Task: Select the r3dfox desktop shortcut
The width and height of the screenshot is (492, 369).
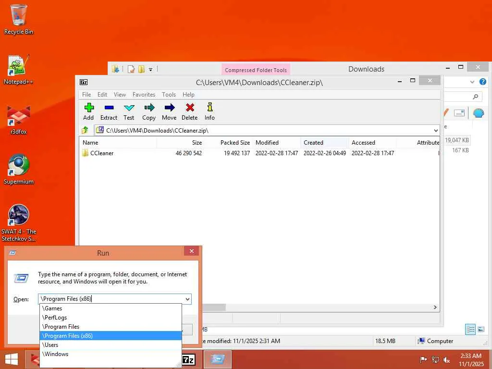Action: 19,120
